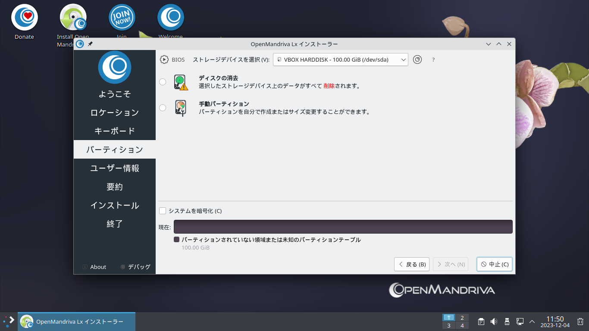
Task: Open the application launcher in taskbar
Action: (9, 322)
